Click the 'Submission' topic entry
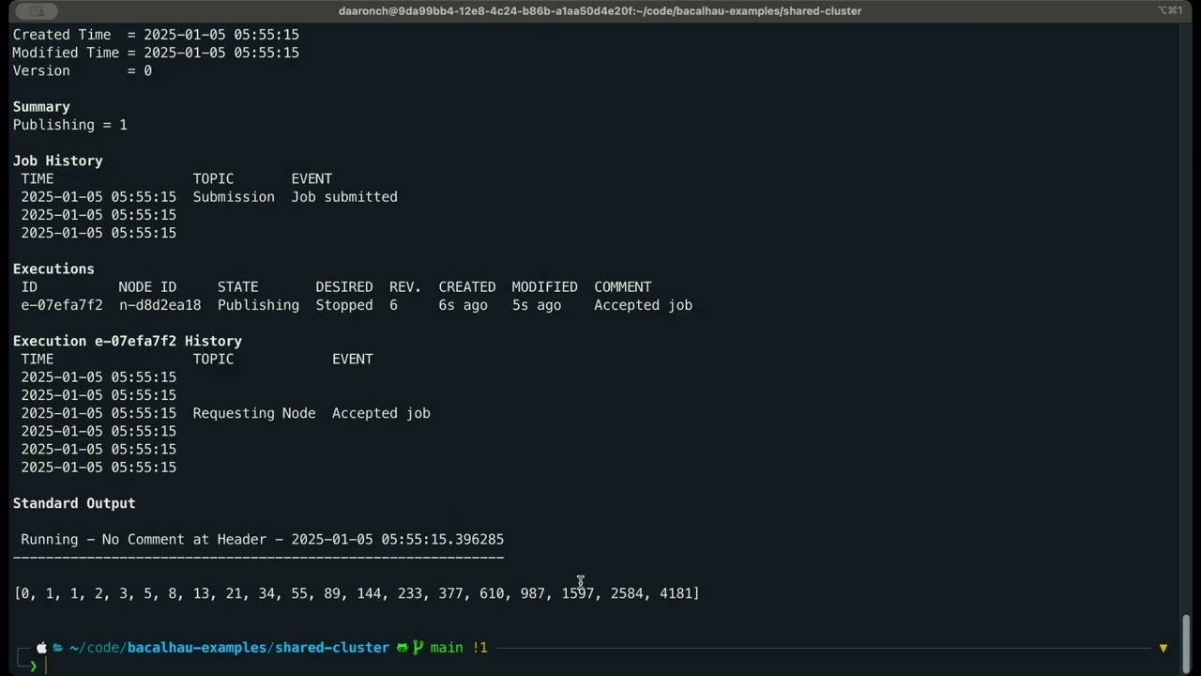 point(234,197)
